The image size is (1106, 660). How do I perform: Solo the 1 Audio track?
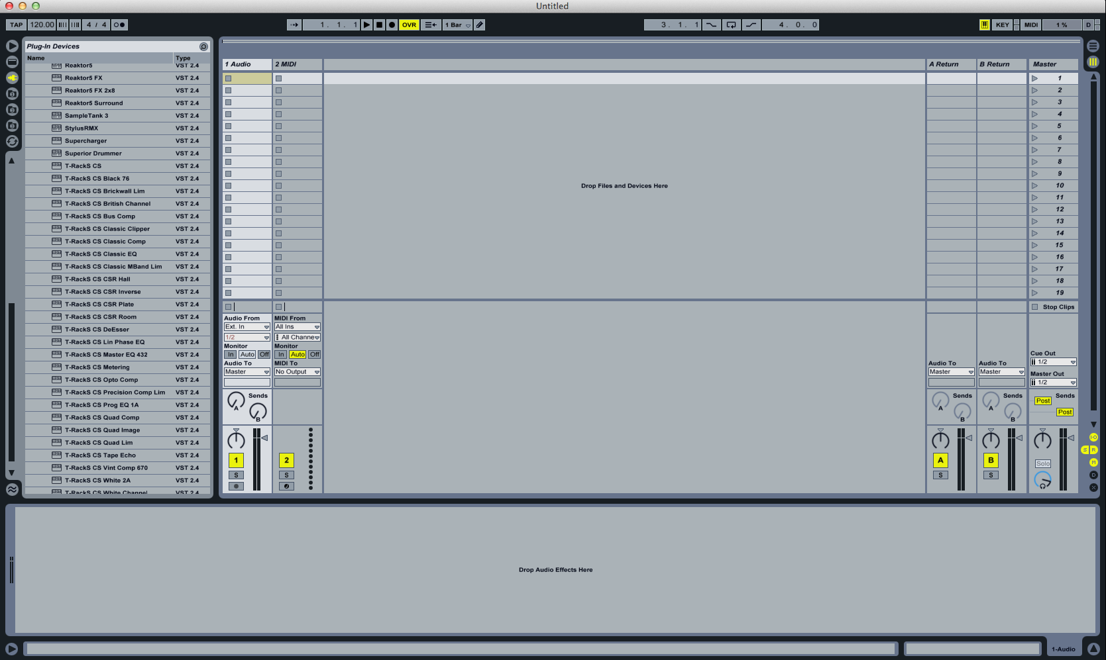pyautogui.click(x=236, y=475)
